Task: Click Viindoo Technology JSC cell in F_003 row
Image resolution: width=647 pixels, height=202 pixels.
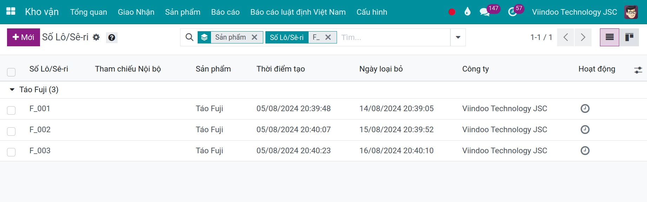Action: 504,151
